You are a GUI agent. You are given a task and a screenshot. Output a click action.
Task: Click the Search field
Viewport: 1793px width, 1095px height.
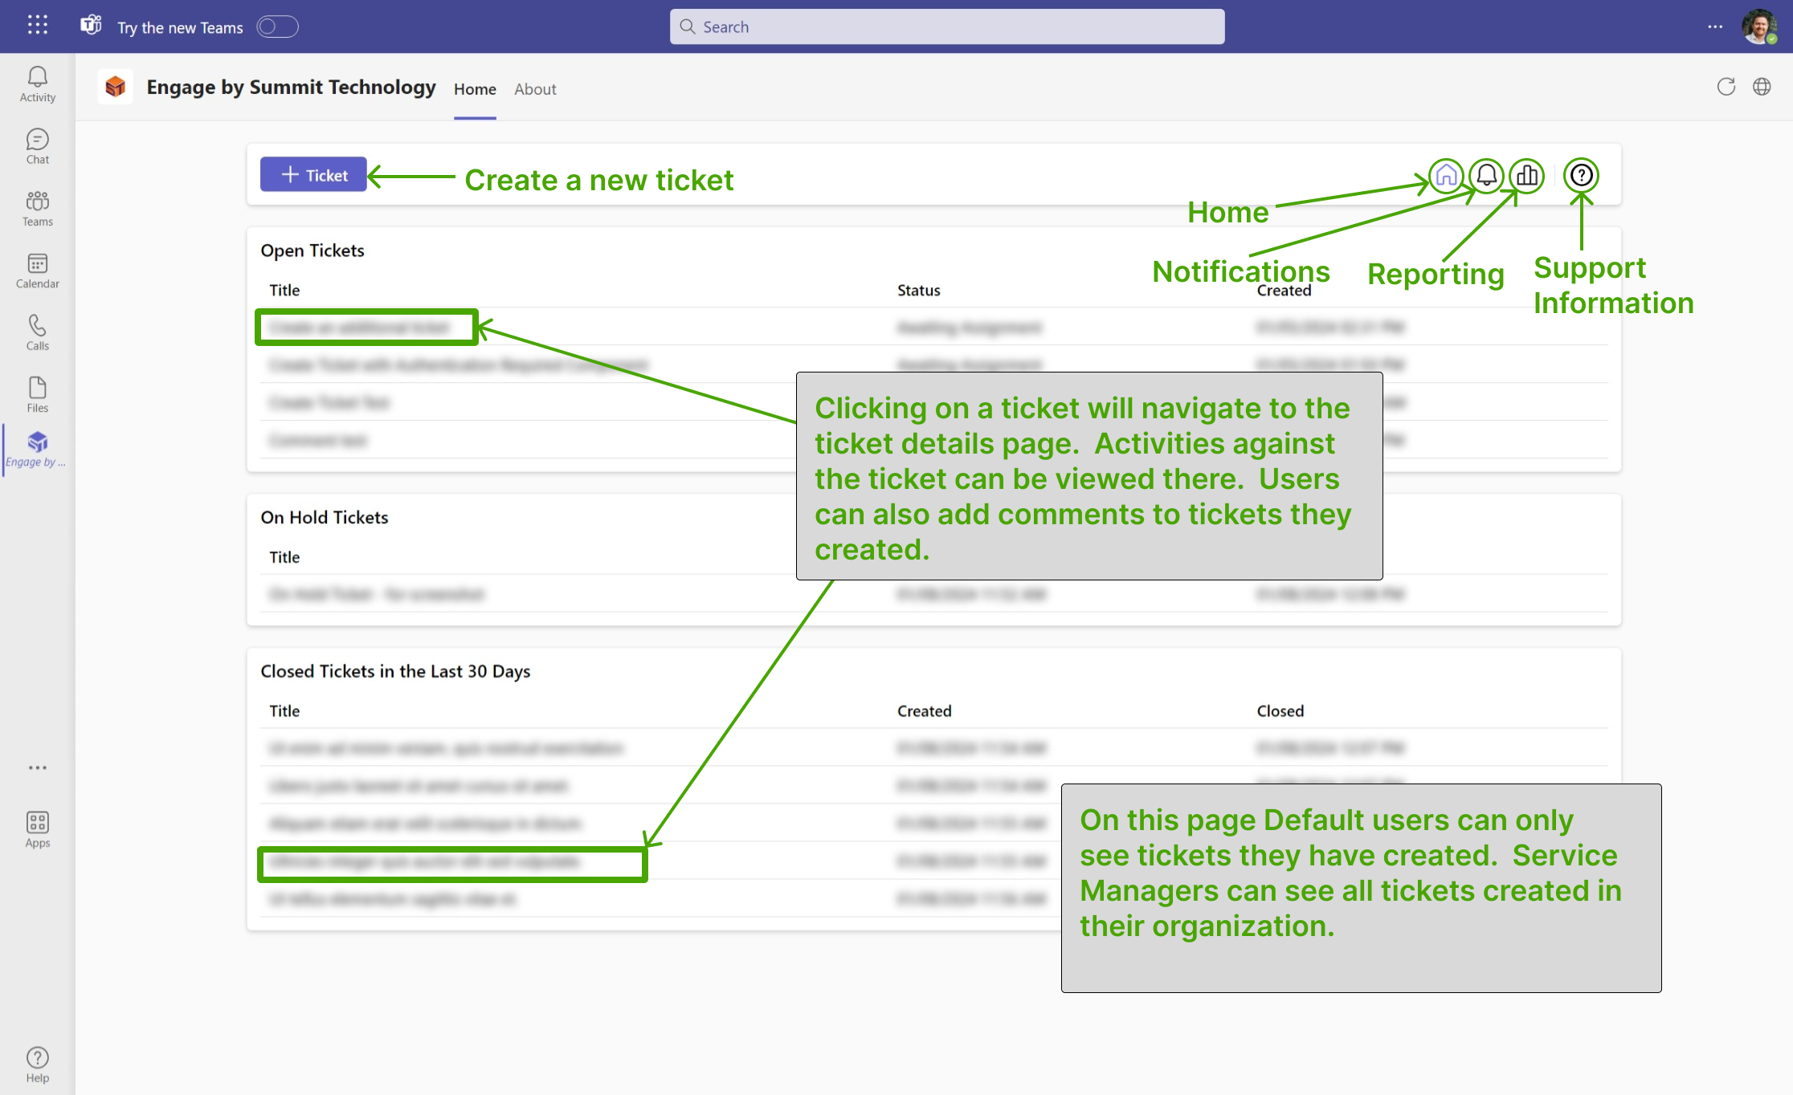point(946,26)
